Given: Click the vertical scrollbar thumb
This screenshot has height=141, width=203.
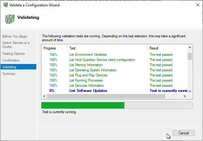Looking at the screenshot, I should (x=190, y=56).
